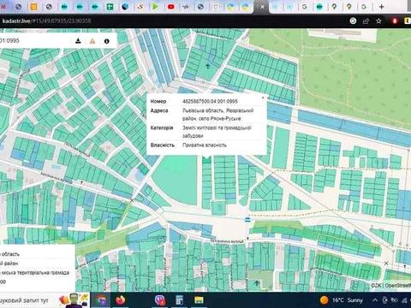The width and height of the screenshot is (411, 308).
Task: Switch to the YouTube tab
Action: (x=171, y=7)
